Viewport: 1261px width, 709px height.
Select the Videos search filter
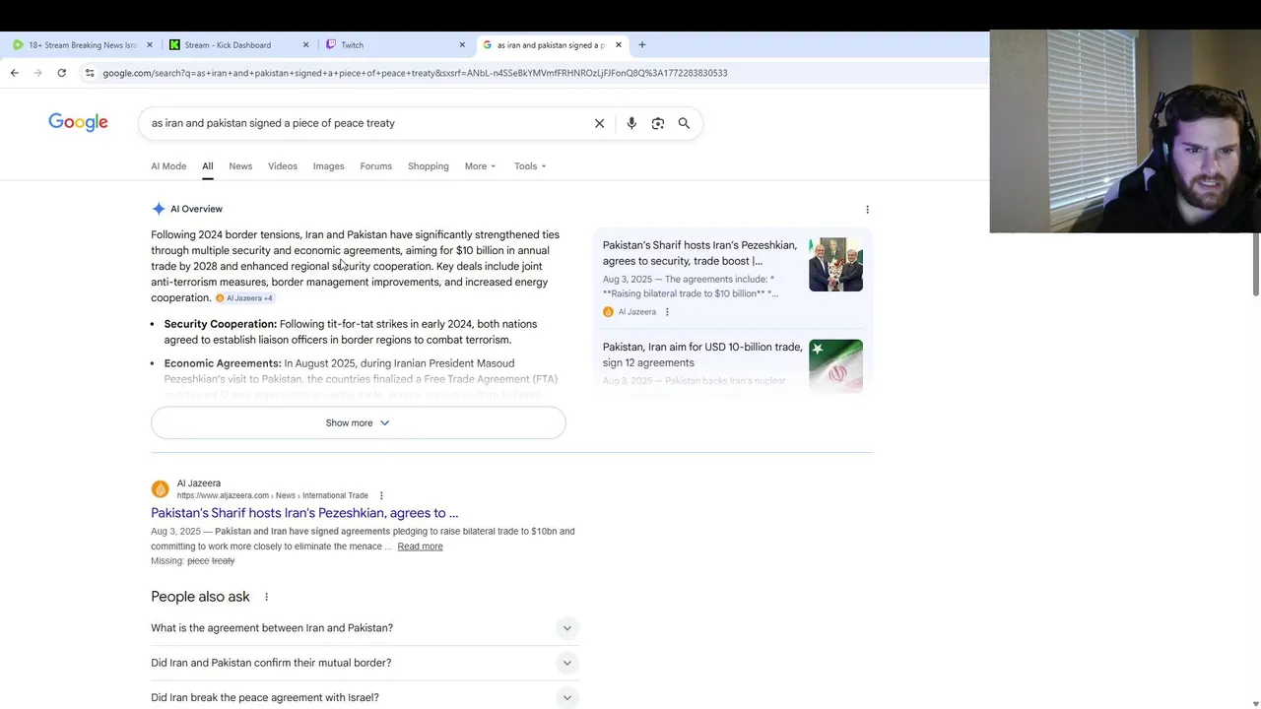(x=283, y=166)
